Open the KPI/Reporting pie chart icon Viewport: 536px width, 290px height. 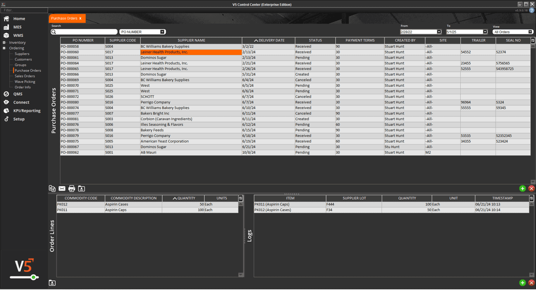(6, 111)
